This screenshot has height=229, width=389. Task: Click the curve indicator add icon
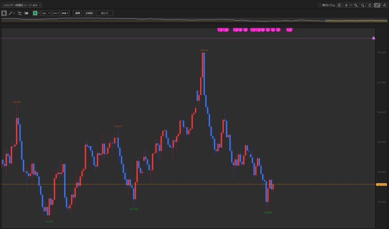(x=384, y=5)
